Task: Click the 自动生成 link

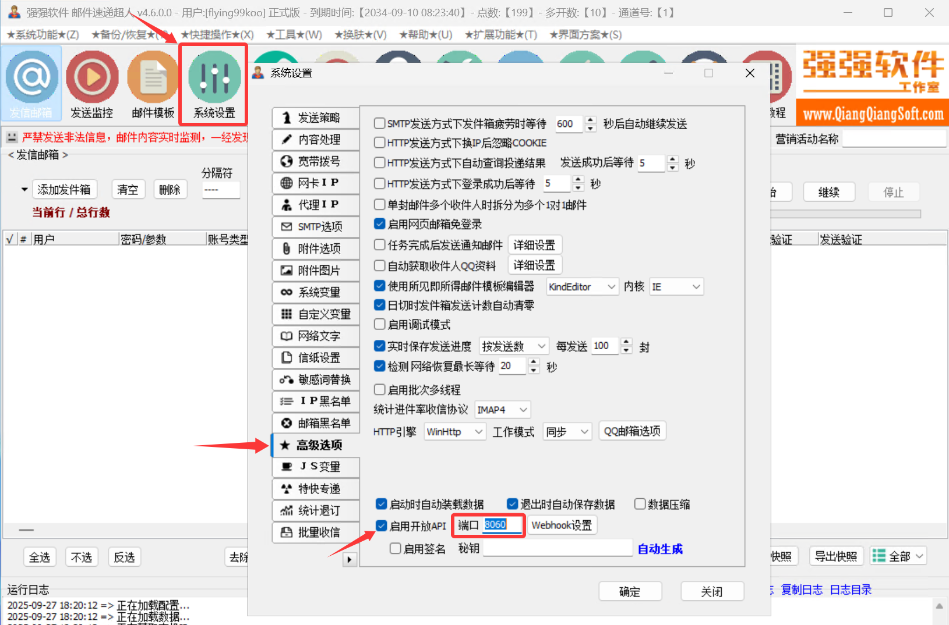Action: [659, 549]
